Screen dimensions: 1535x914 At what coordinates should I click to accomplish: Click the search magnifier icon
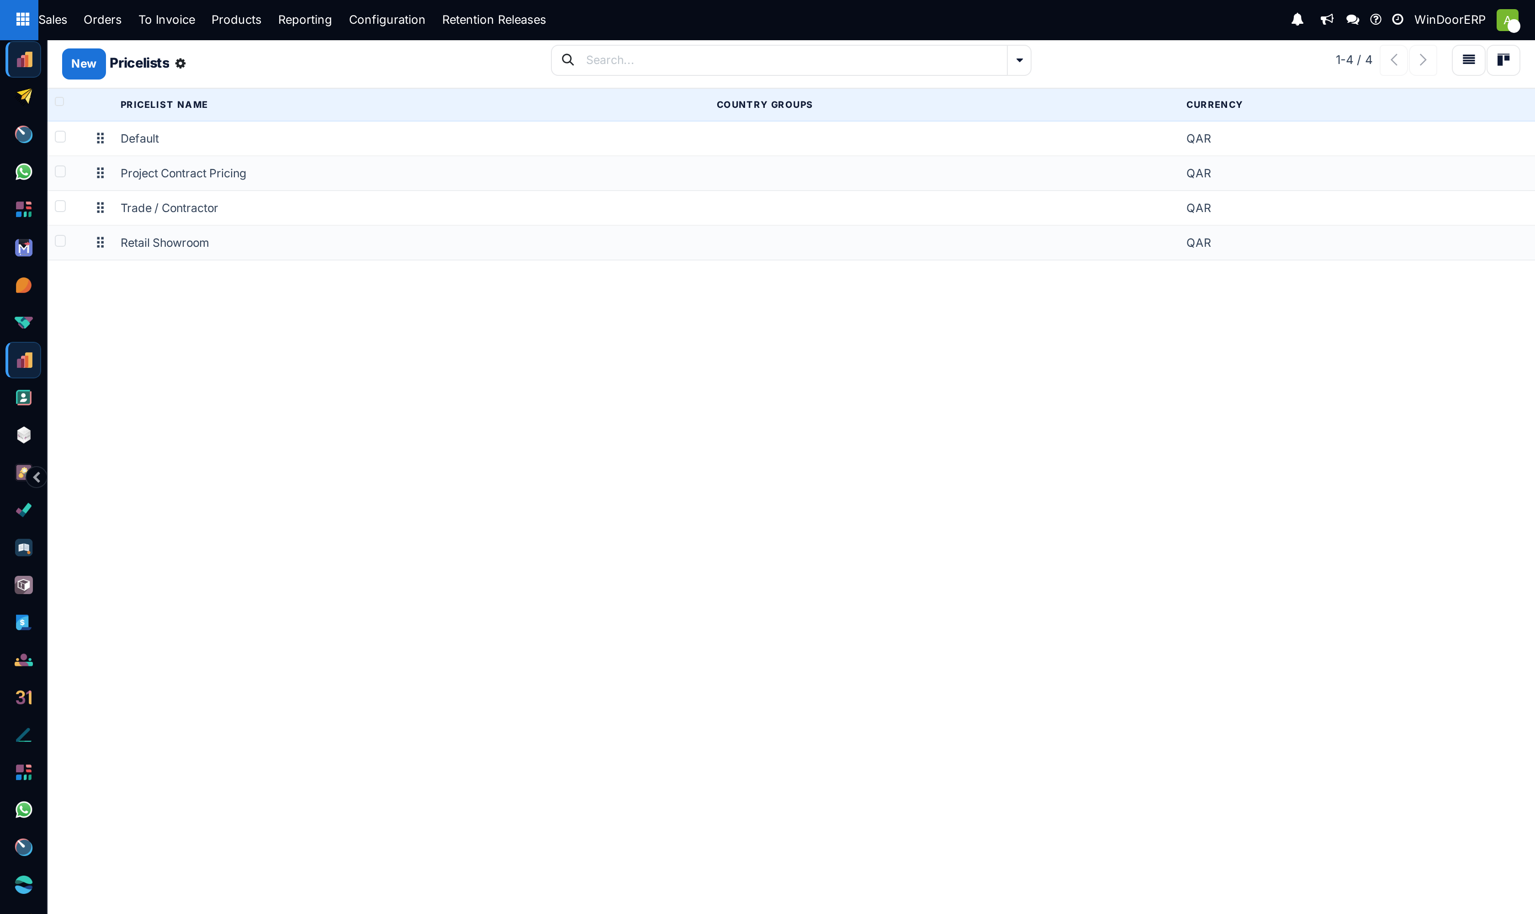point(568,60)
